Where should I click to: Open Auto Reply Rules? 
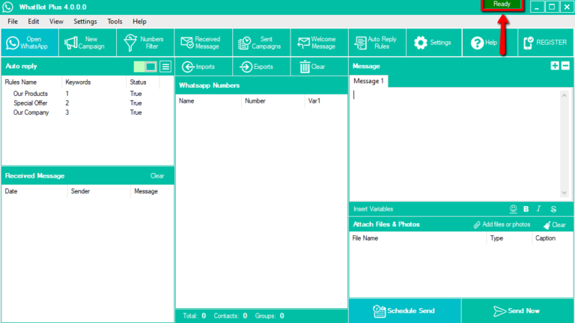pyautogui.click(x=377, y=43)
